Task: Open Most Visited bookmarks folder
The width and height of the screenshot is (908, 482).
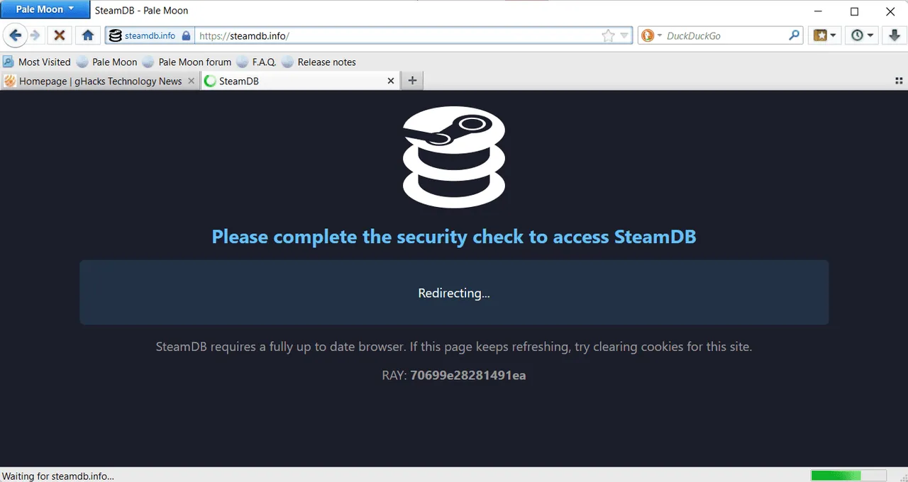Action: tap(37, 62)
